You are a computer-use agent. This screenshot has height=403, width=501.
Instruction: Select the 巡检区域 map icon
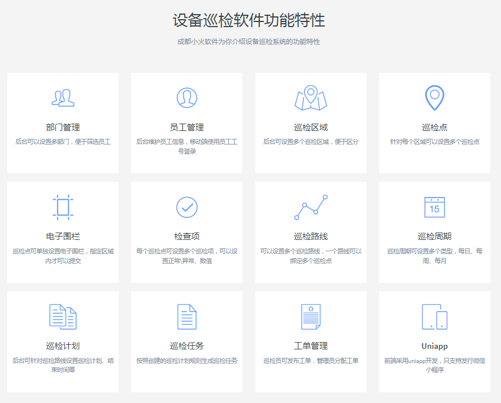coord(311,98)
